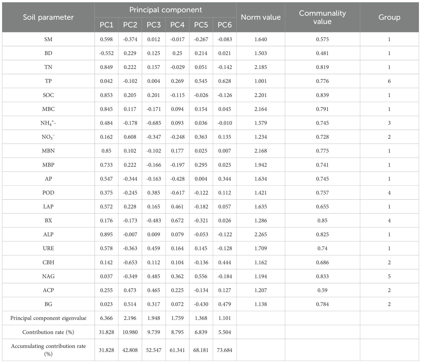This screenshot has height=363, width=421.
Task: Click the Principal component header
Action: tap(166, 10)
